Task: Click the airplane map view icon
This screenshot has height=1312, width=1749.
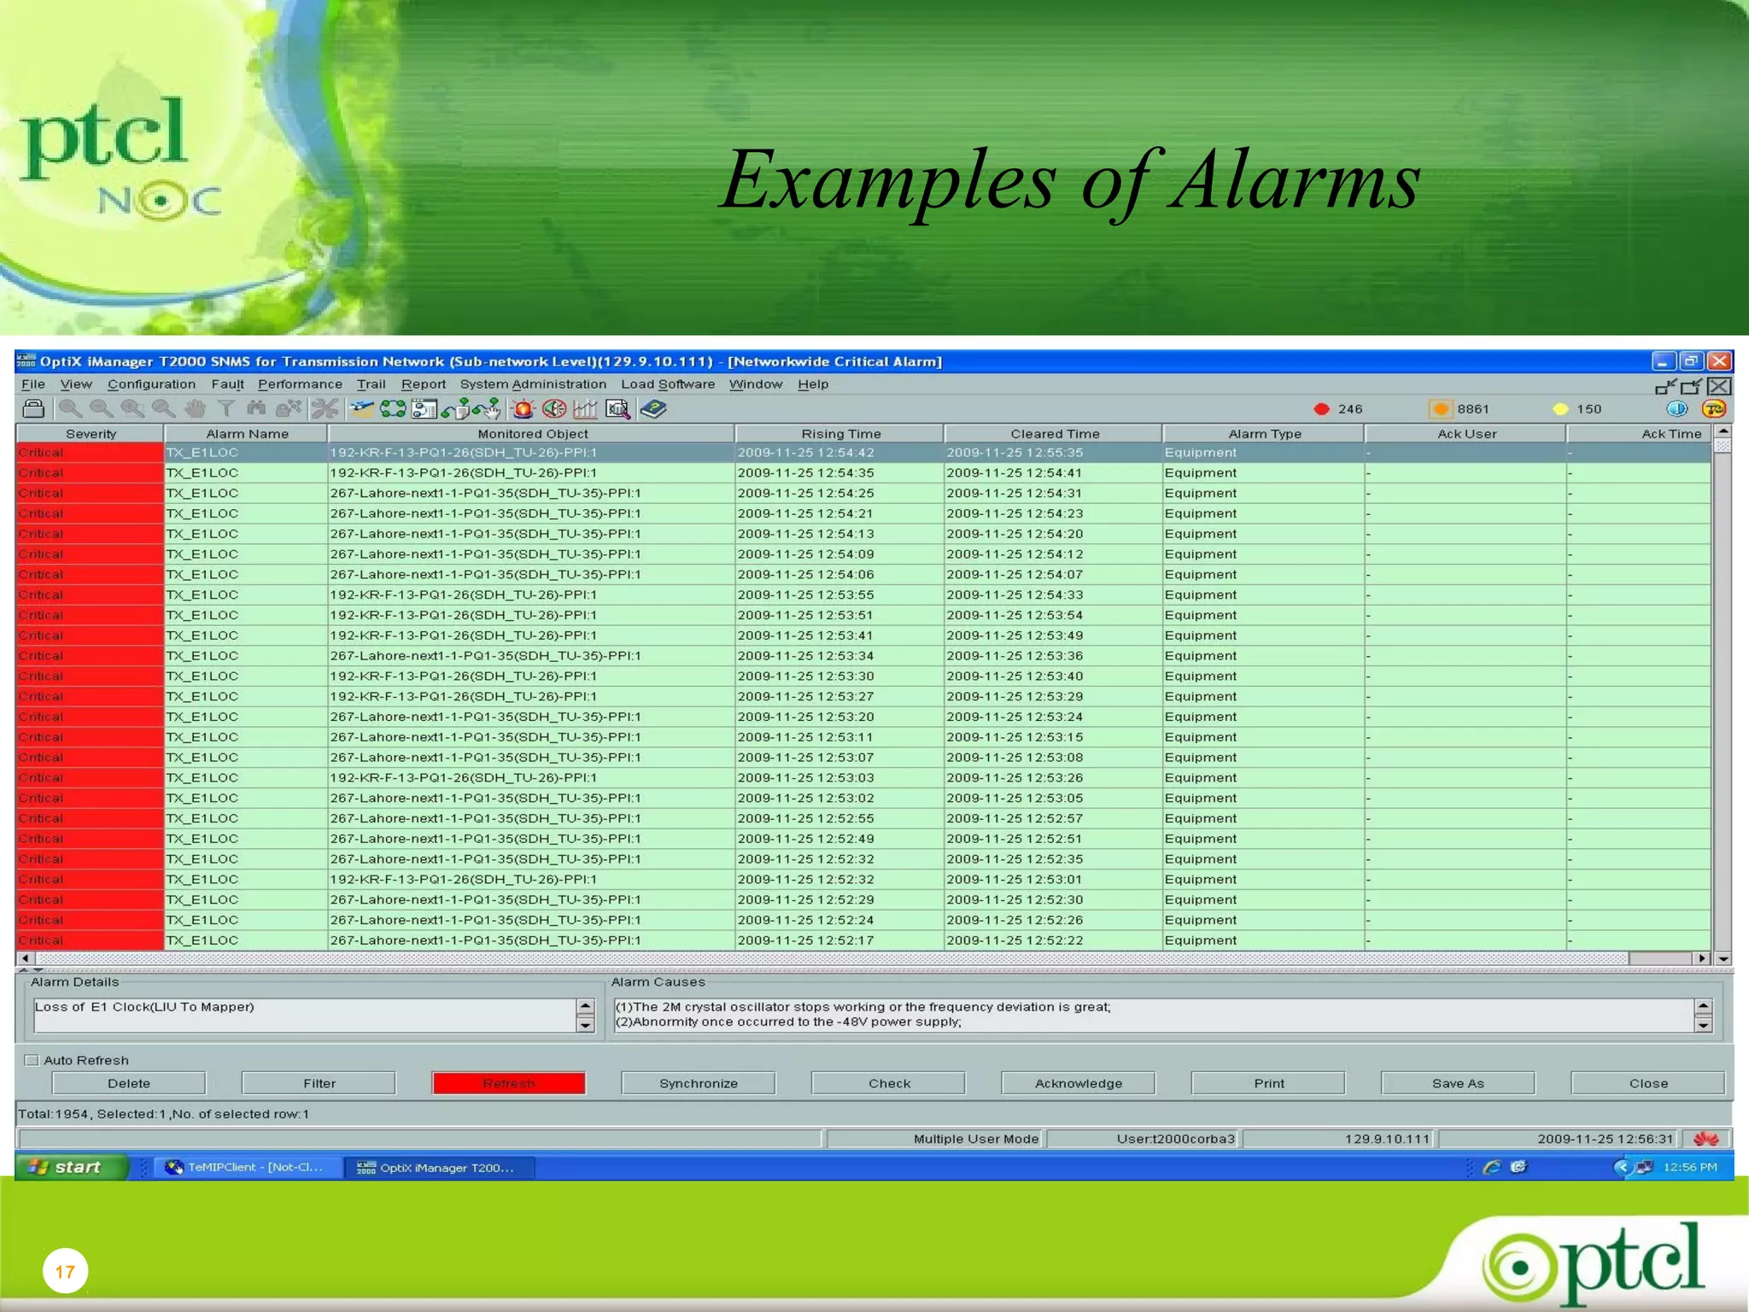Action: 362,409
